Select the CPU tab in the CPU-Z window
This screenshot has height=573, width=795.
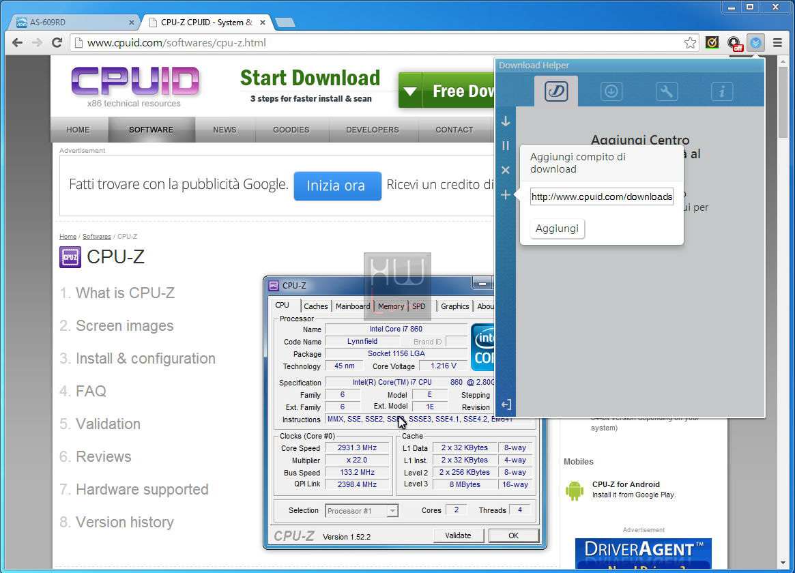[x=283, y=305]
